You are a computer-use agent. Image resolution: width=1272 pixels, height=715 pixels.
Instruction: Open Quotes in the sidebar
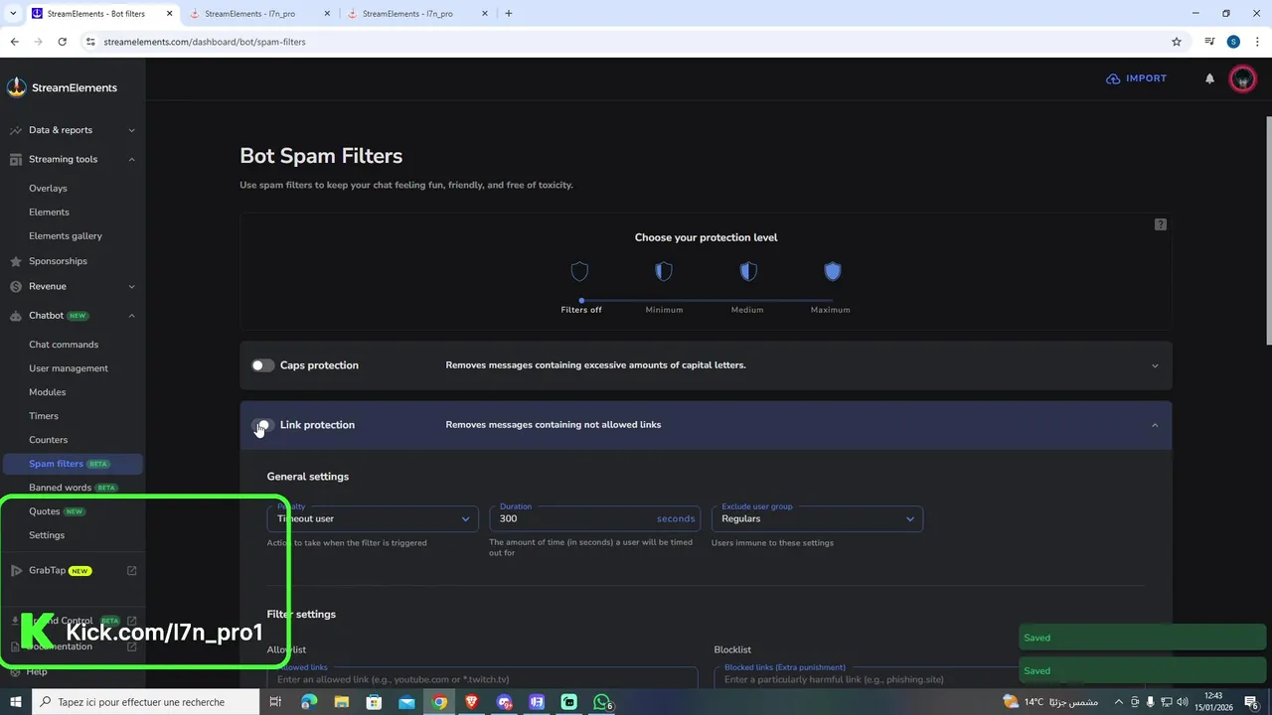click(x=45, y=511)
